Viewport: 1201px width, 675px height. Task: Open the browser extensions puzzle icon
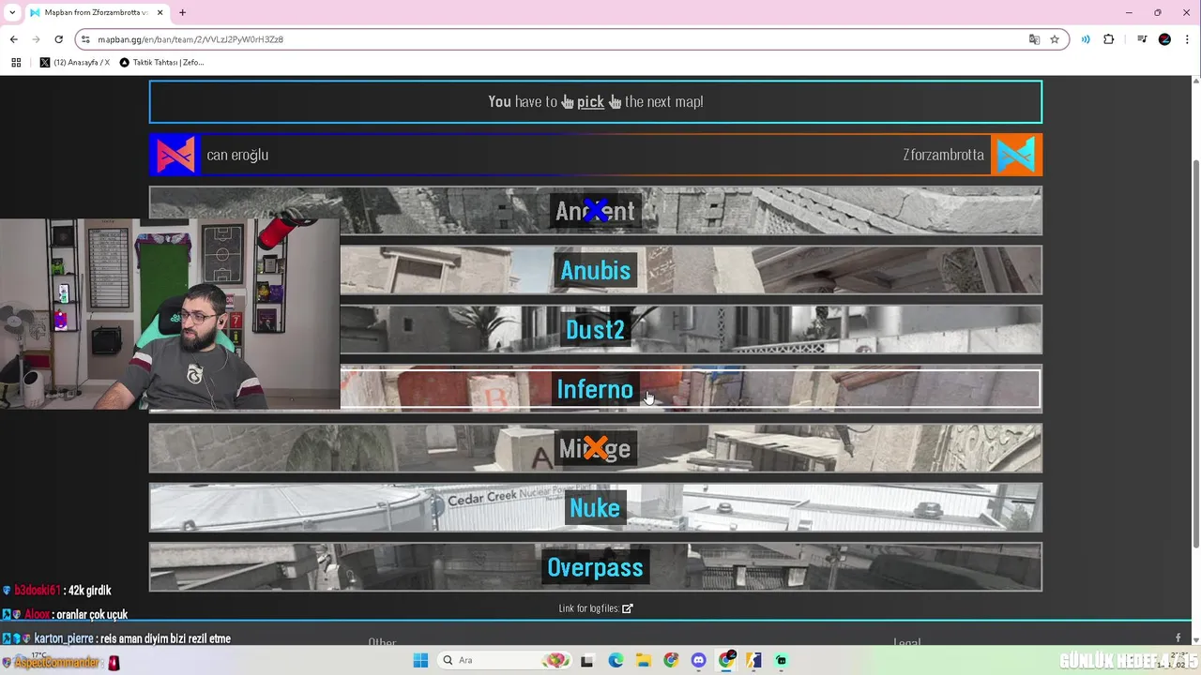(x=1108, y=39)
